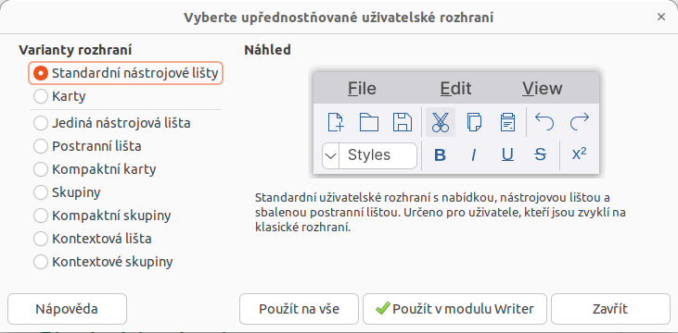Pick the Postranní lišta variant

click(x=87, y=146)
